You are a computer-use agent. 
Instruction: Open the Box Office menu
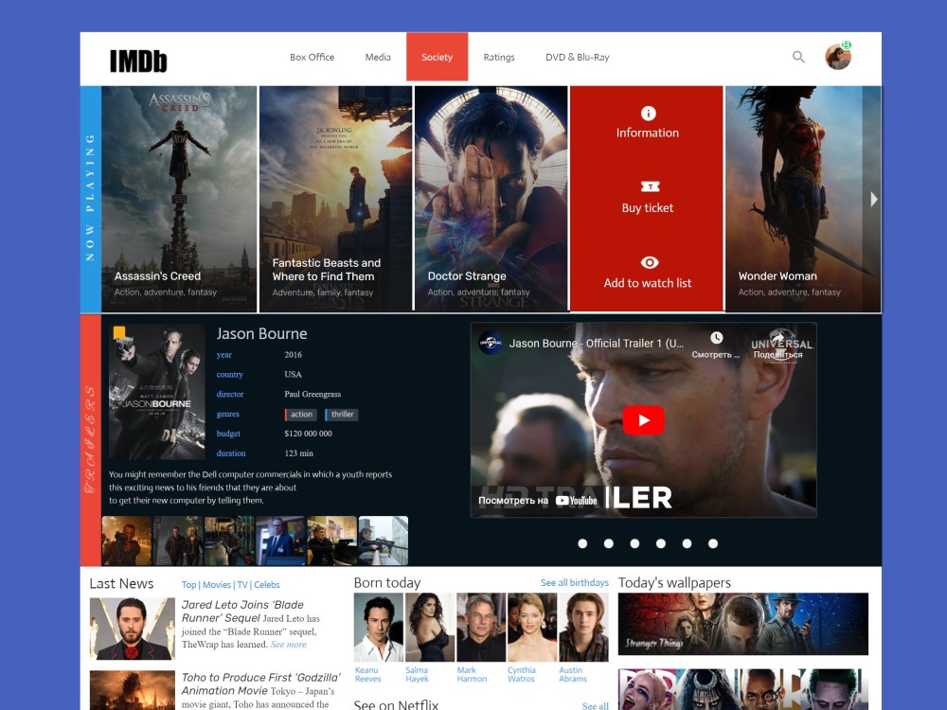pyautogui.click(x=312, y=58)
